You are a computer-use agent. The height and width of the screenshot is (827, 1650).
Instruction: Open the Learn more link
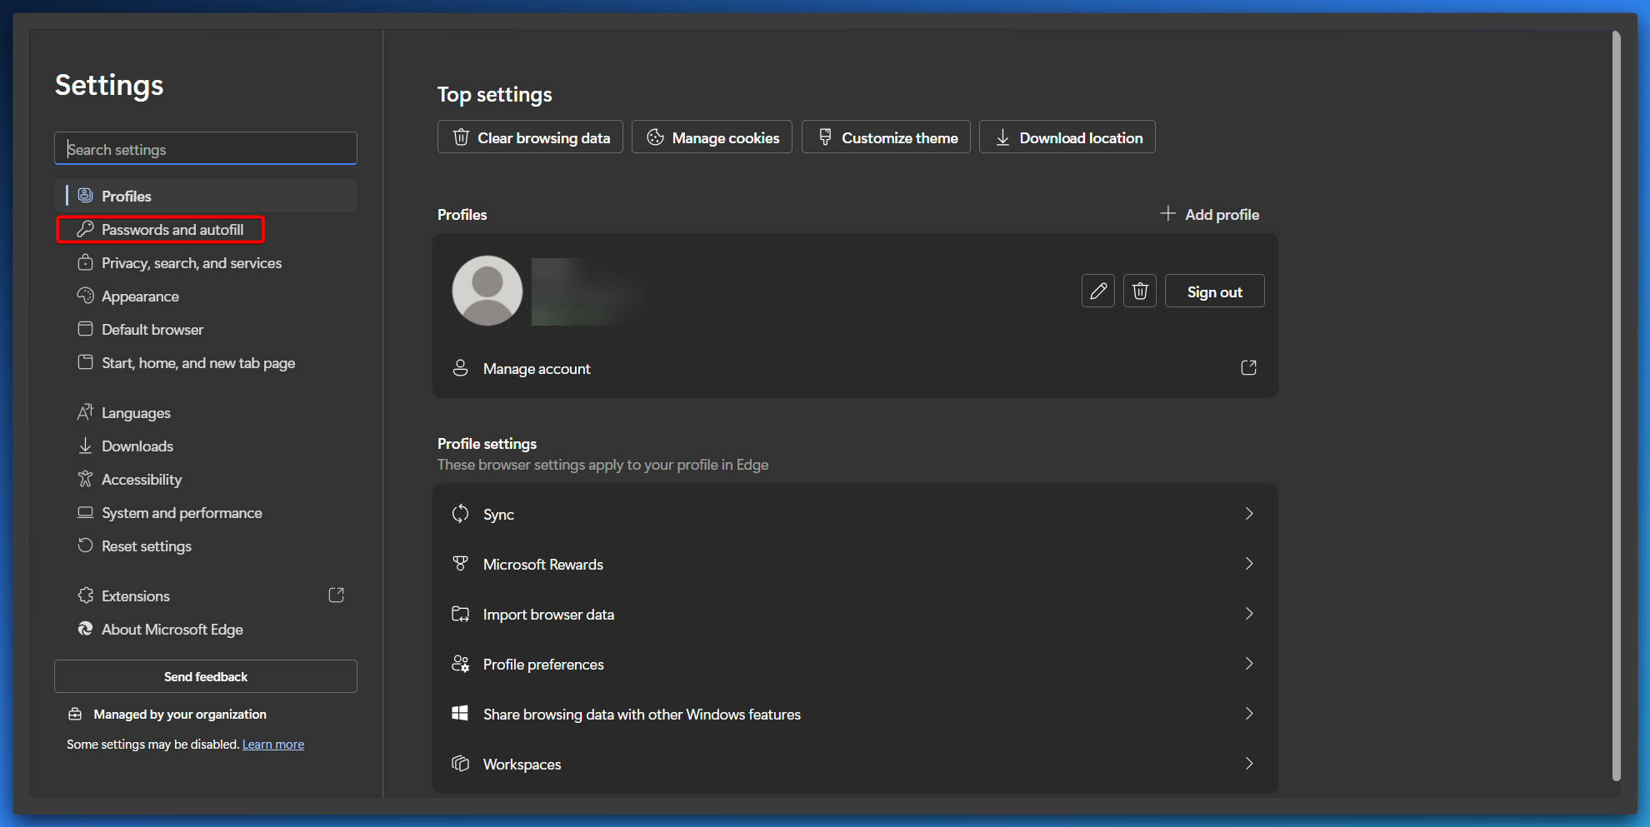point(273,745)
